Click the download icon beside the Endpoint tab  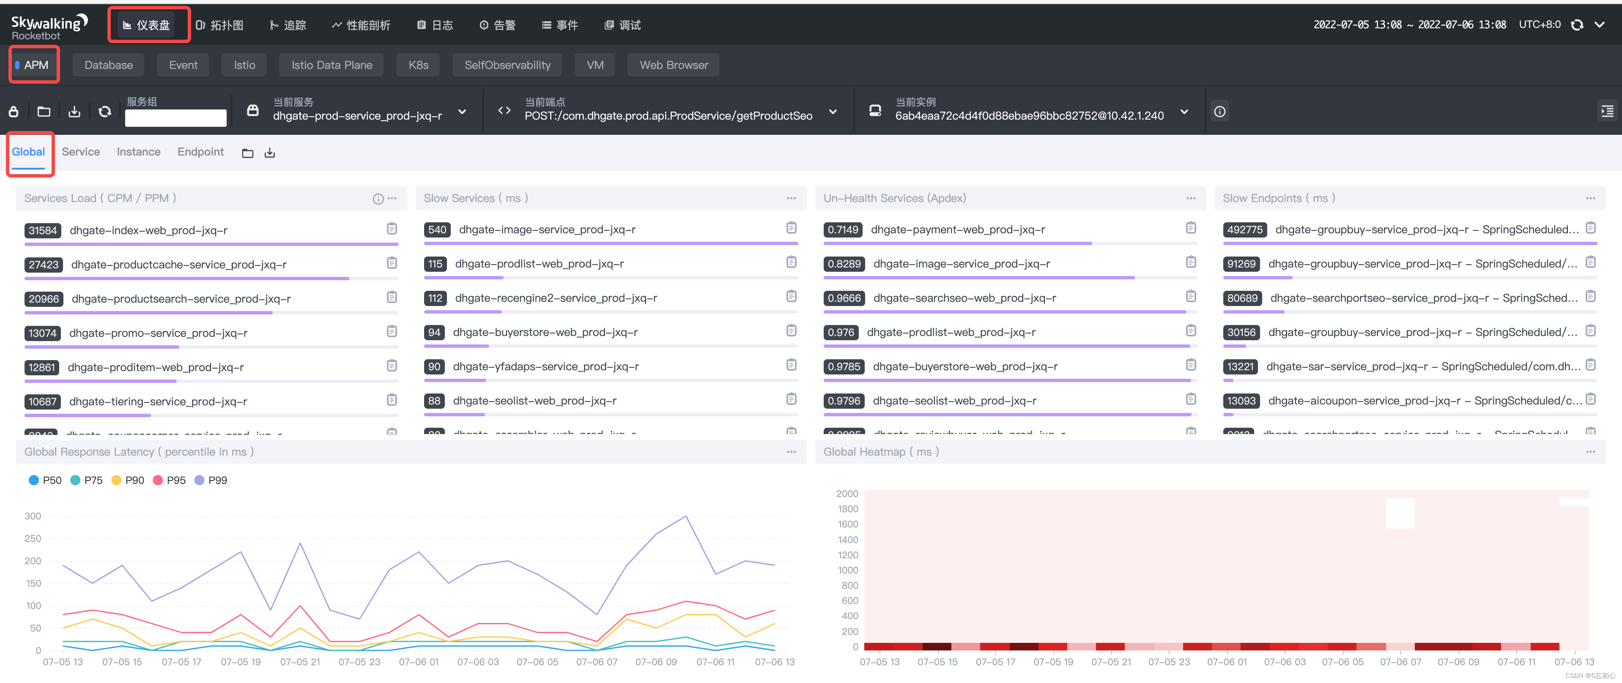pos(269,153)
